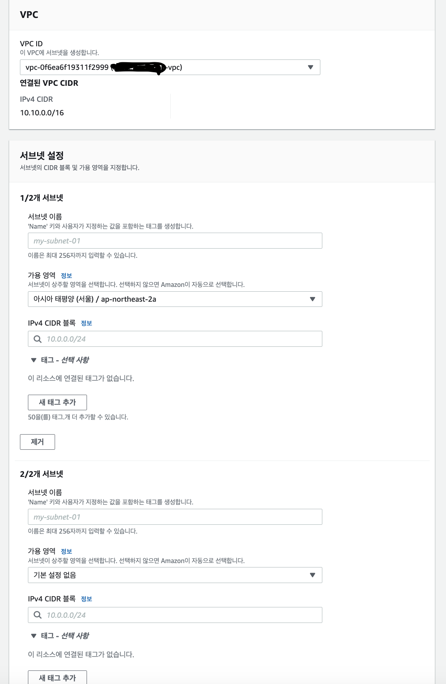Click the first IPv4 CIDR block search field
The image size is (446, 684).
tap(175, 339)
